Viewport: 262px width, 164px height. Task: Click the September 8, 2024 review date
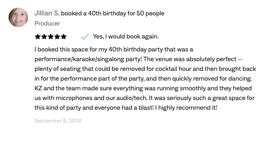[58, 121]
